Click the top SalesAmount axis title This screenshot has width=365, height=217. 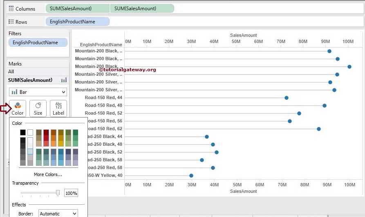243,35
